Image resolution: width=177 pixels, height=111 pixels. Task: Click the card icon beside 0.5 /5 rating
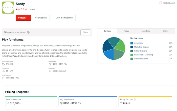tap(121, 103)
